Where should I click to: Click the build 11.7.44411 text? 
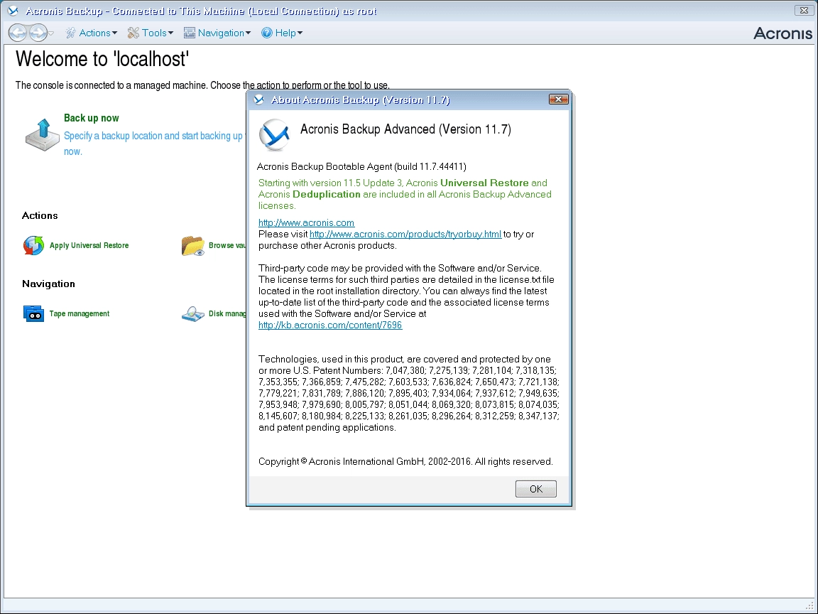point(430,166)
